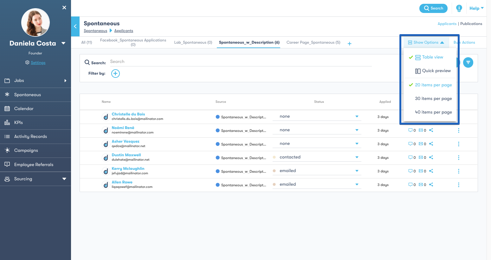Collapse the sidebar with the blue arrow

tap(75, 27)
